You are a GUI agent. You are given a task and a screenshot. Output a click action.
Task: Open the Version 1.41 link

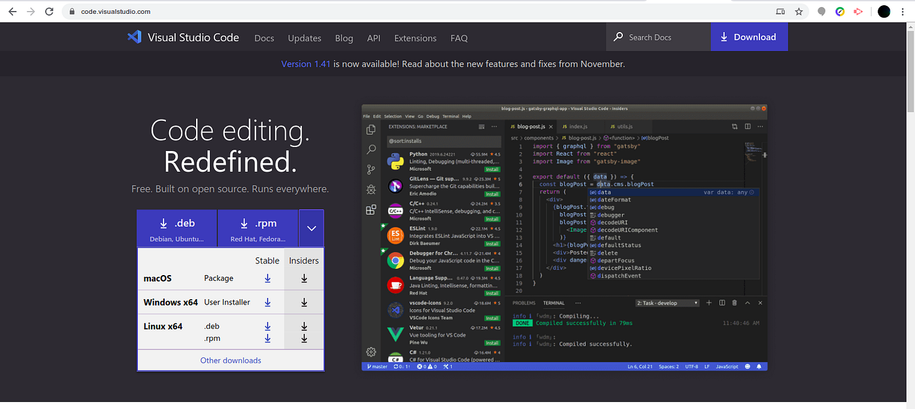[x=306, y=64]
